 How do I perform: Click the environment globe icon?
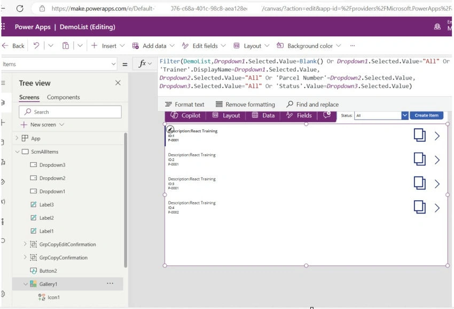[x=437, y=27]
